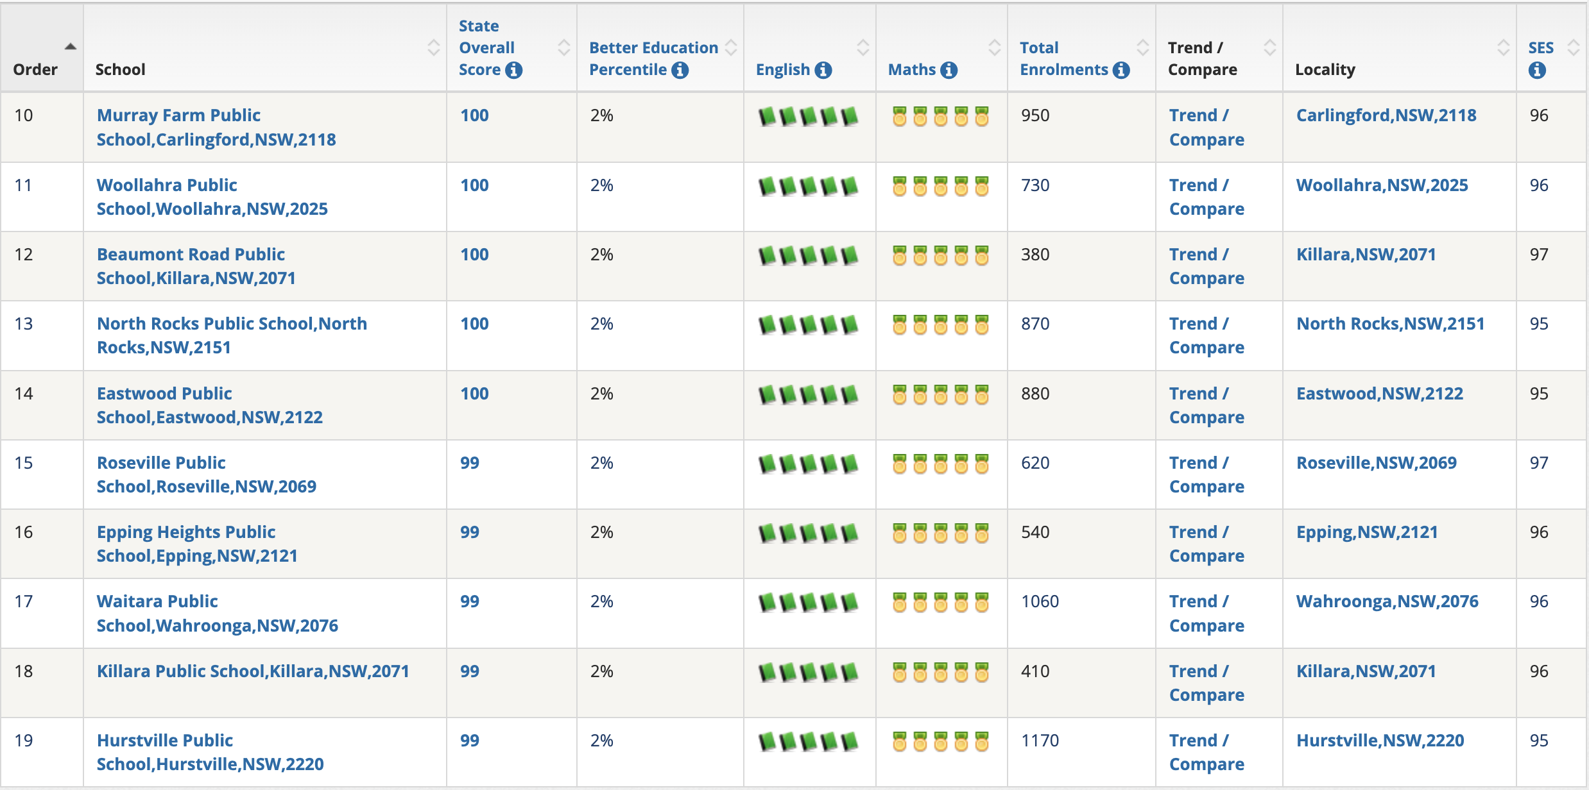Click the English column info icon

pos(823,70)
